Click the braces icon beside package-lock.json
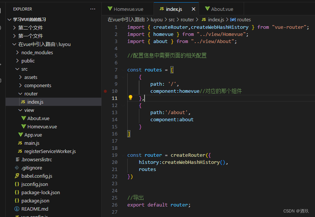The width and height of the screenshot is (315, 217). pyautogui.click(x=17, y=192)
